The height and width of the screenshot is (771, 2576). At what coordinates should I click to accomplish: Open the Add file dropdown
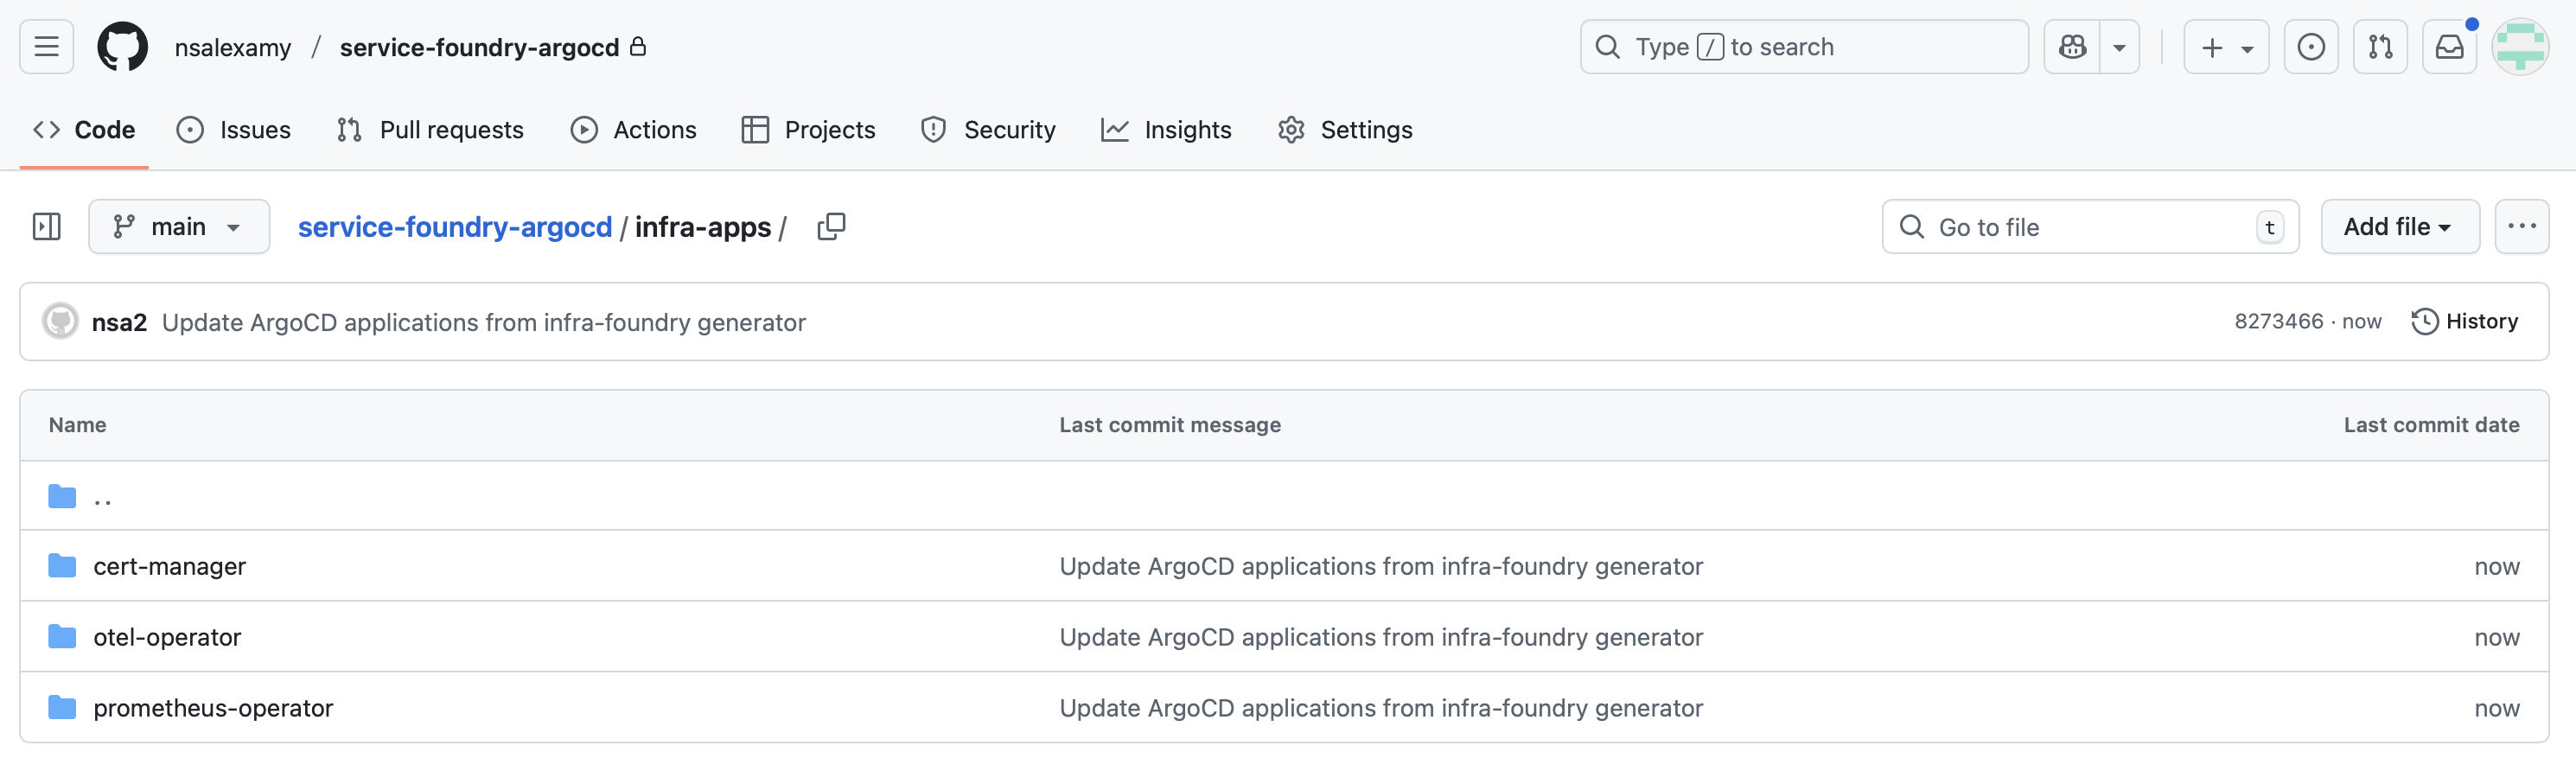click(x=2400, y=227)
